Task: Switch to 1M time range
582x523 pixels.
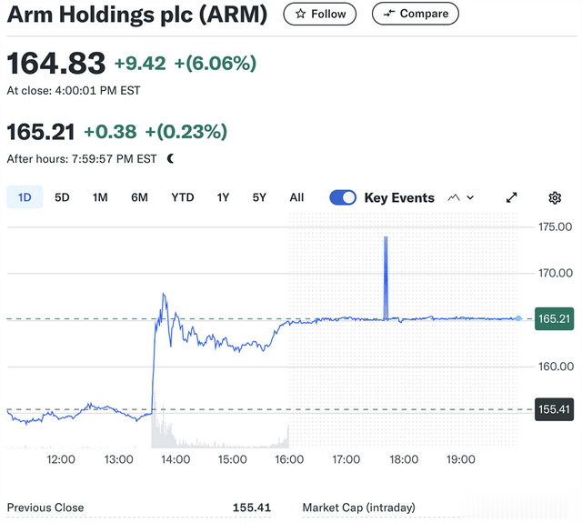Action: click(100, 197)
